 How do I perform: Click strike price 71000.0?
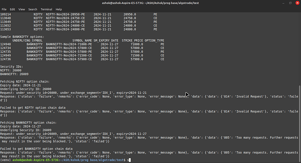137,44
